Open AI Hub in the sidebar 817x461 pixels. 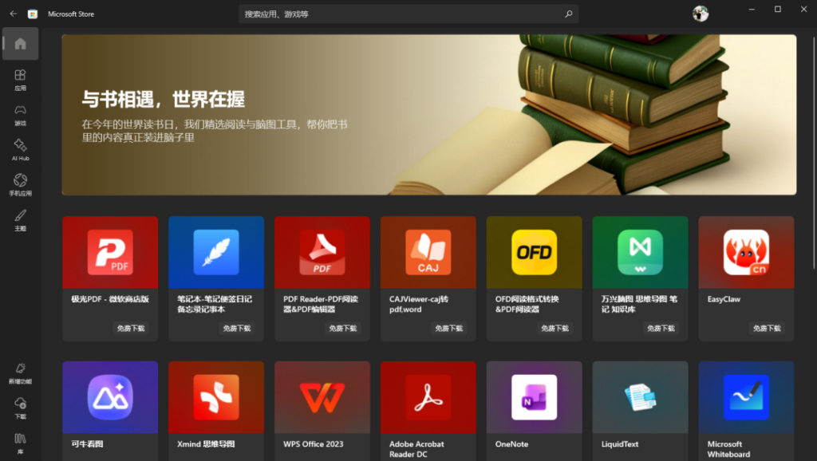pyautogui.click(x=20, y=150)
